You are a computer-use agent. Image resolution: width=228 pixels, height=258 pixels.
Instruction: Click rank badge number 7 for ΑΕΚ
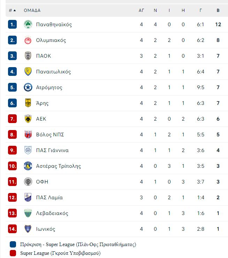click(x=12, y=119)
